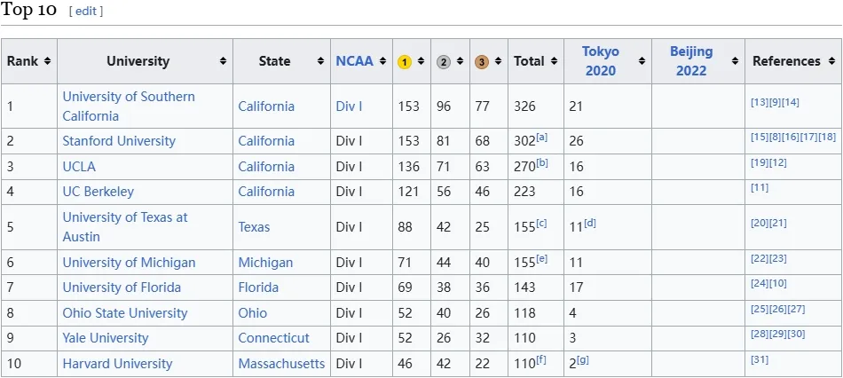Viewport: 843px width, 378px height.
Task: Click the silver medal icon header
Action: (443, 62)
